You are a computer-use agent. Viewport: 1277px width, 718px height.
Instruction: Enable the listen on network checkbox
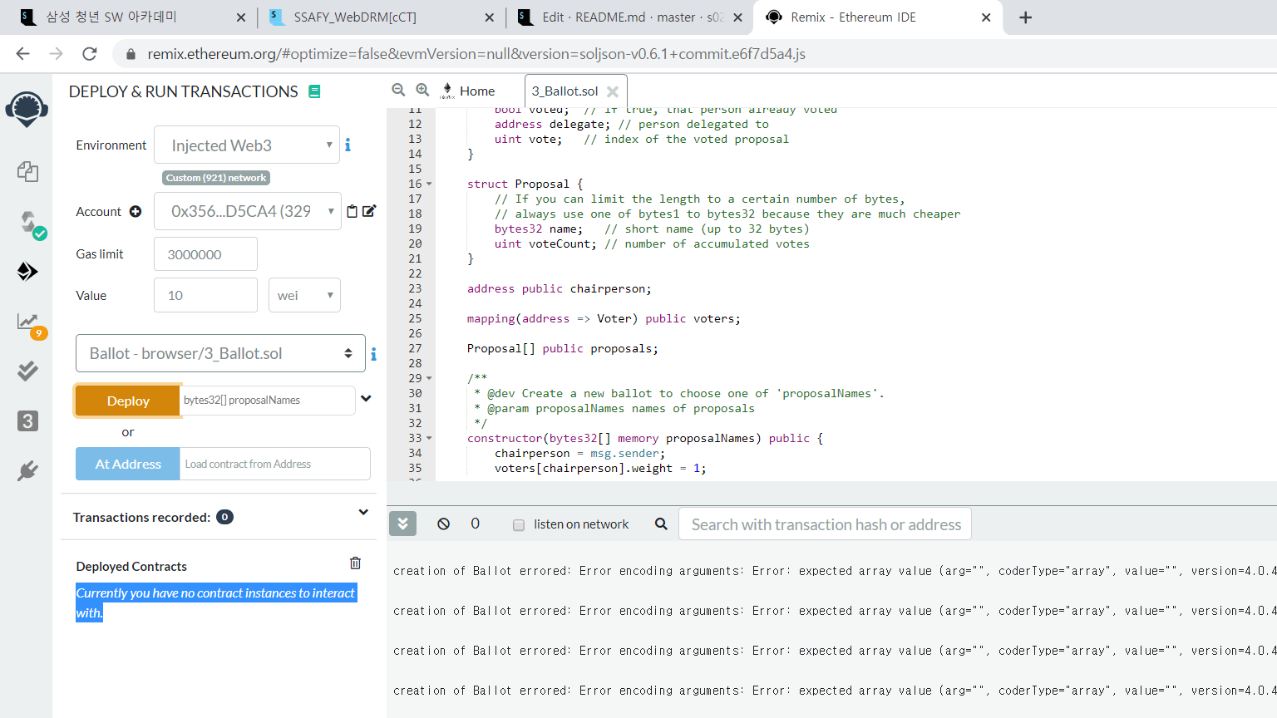[x=519, y=525]
